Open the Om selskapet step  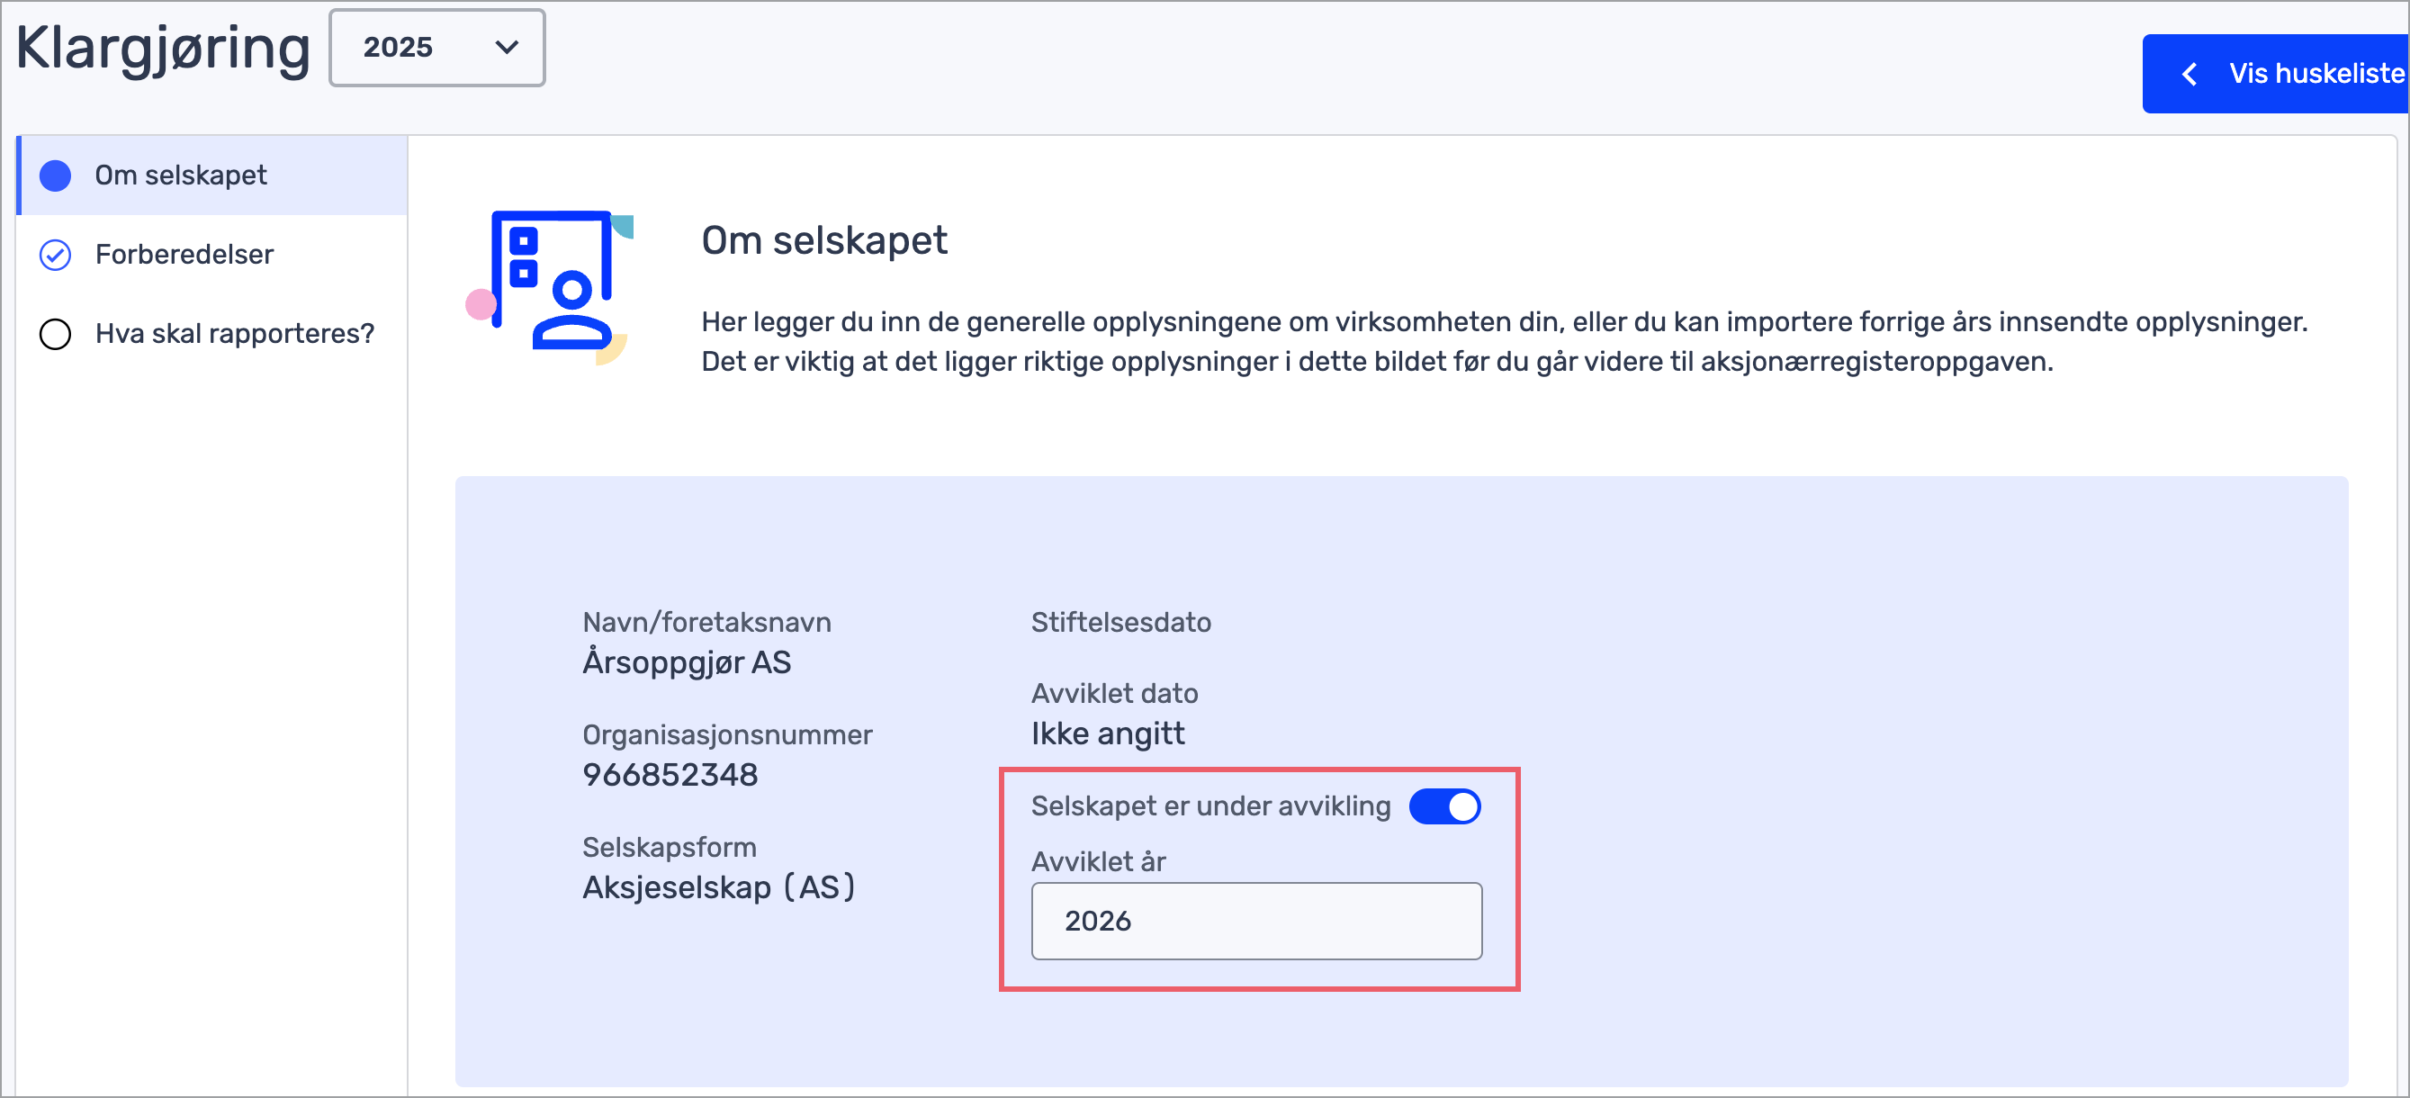(181, 175)
